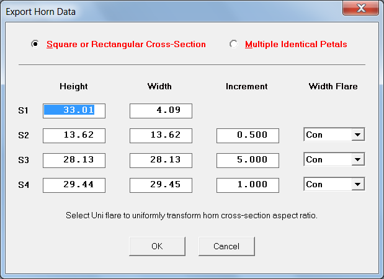This screenshot has width=384, height=279.
Task: Edit S4 Height field 29.44
Action: pyautogui.click(x=74, y=185)
